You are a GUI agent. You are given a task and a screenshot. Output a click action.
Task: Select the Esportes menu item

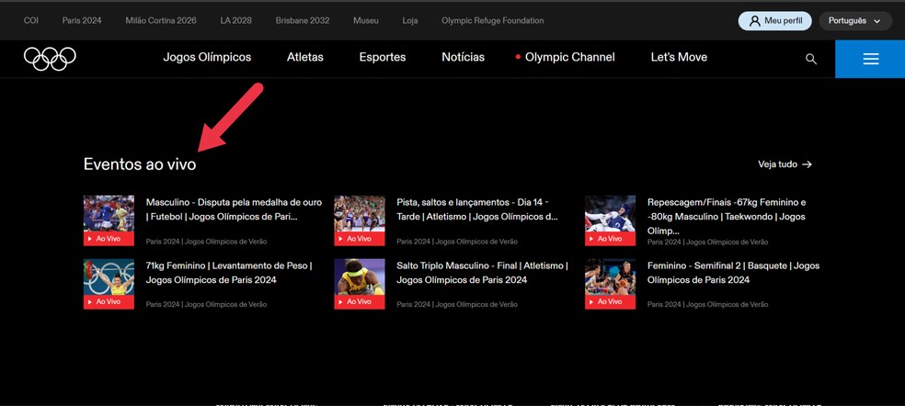coord(382,57)
